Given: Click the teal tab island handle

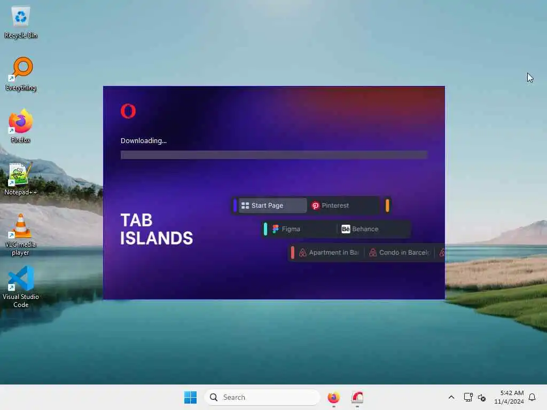Looking at the screenshot, I should [265, 229].
